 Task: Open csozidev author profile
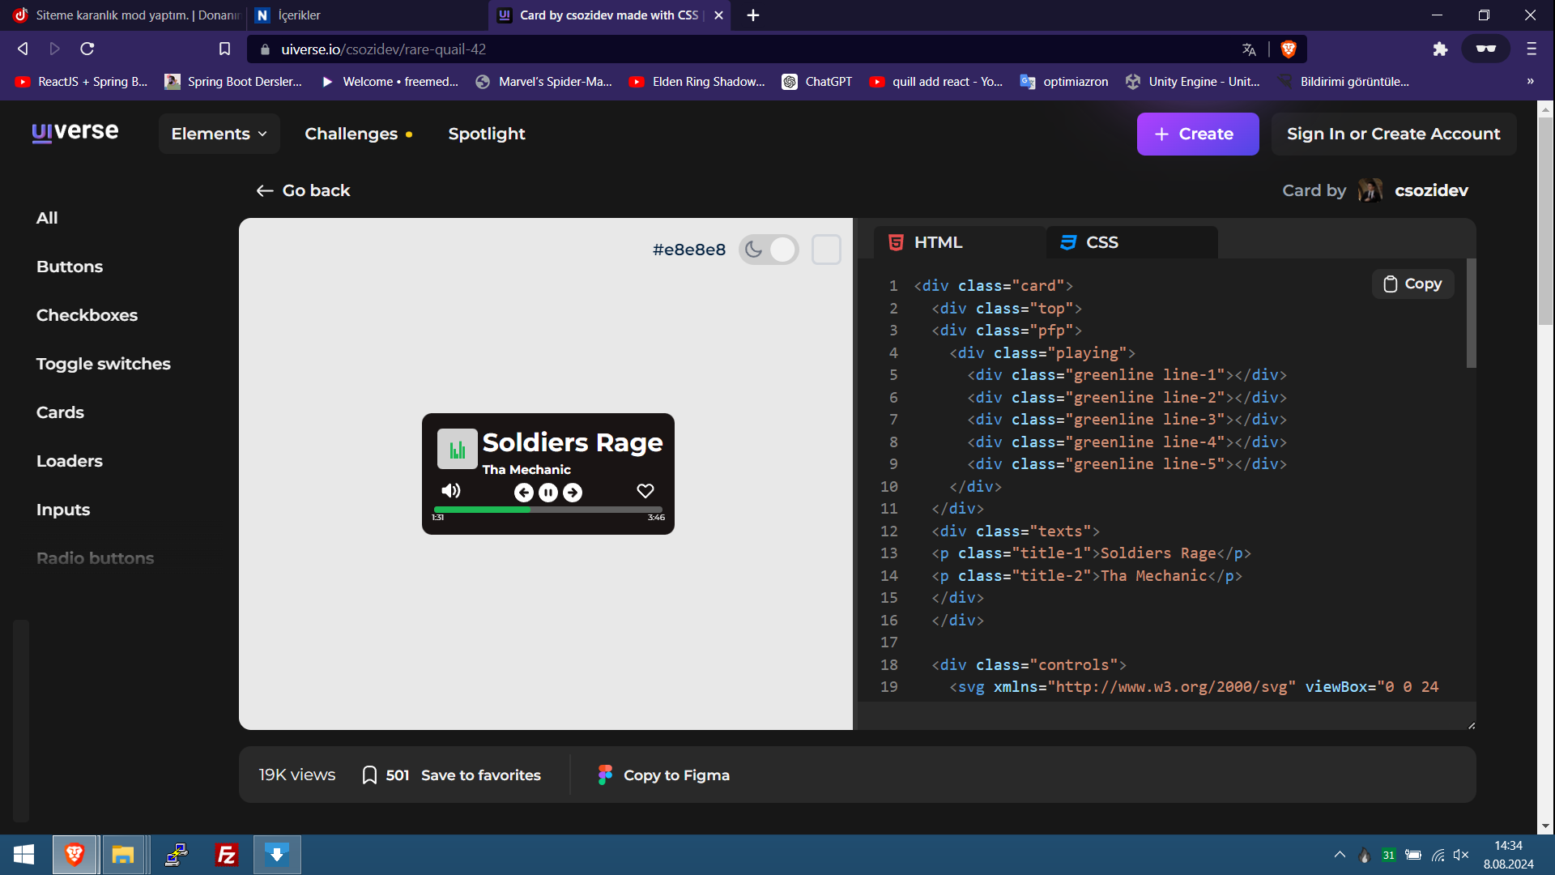click(1431, 190)
